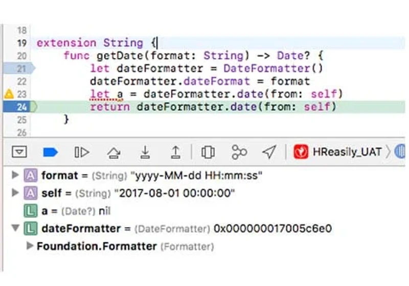Viewport: 409px width, 286px height.
Task: Click the local icon beside dateFormatter
Action: (31, 228)
